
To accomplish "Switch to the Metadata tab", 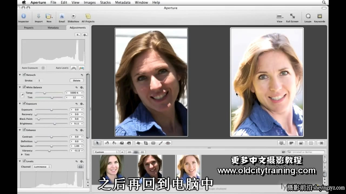I will click(53, 28).
